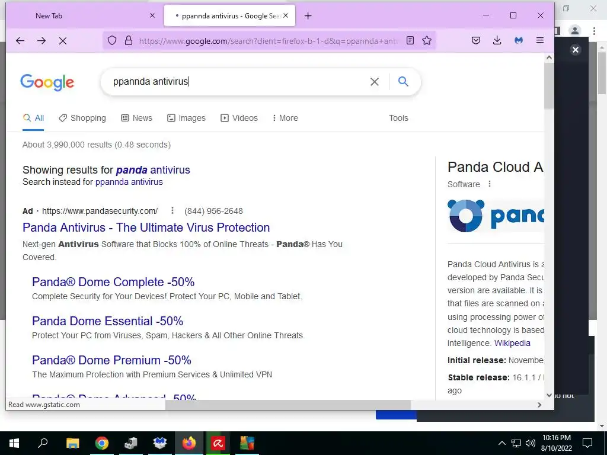This screenshot has height=455, width=607.
Task: Switch to Images results
Action: 186,118
